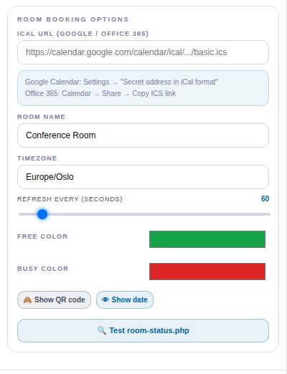Open the green Free color picker
Viewport: 287px width, 374px height.
point(207,239)
